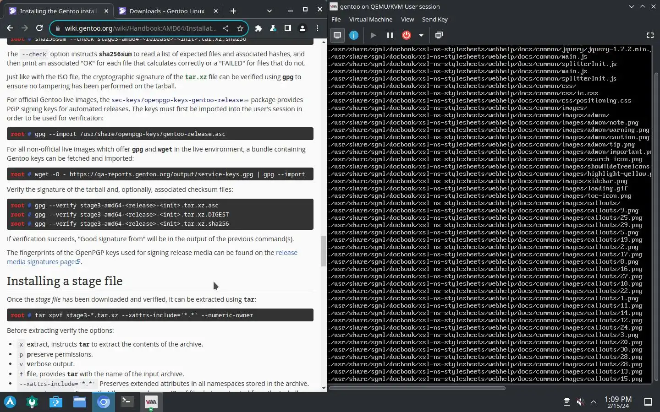Screen dimensions: 660x412
Task: Manage VM snapshots icon
Action: (439, 35)
